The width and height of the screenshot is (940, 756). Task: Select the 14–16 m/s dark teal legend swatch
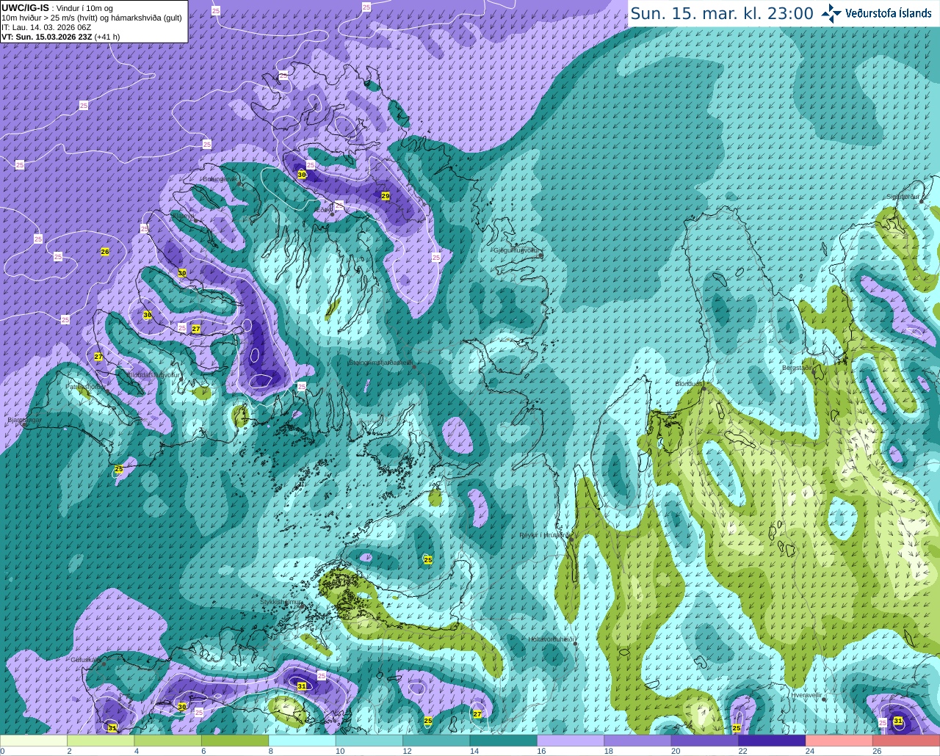(504, 741)
